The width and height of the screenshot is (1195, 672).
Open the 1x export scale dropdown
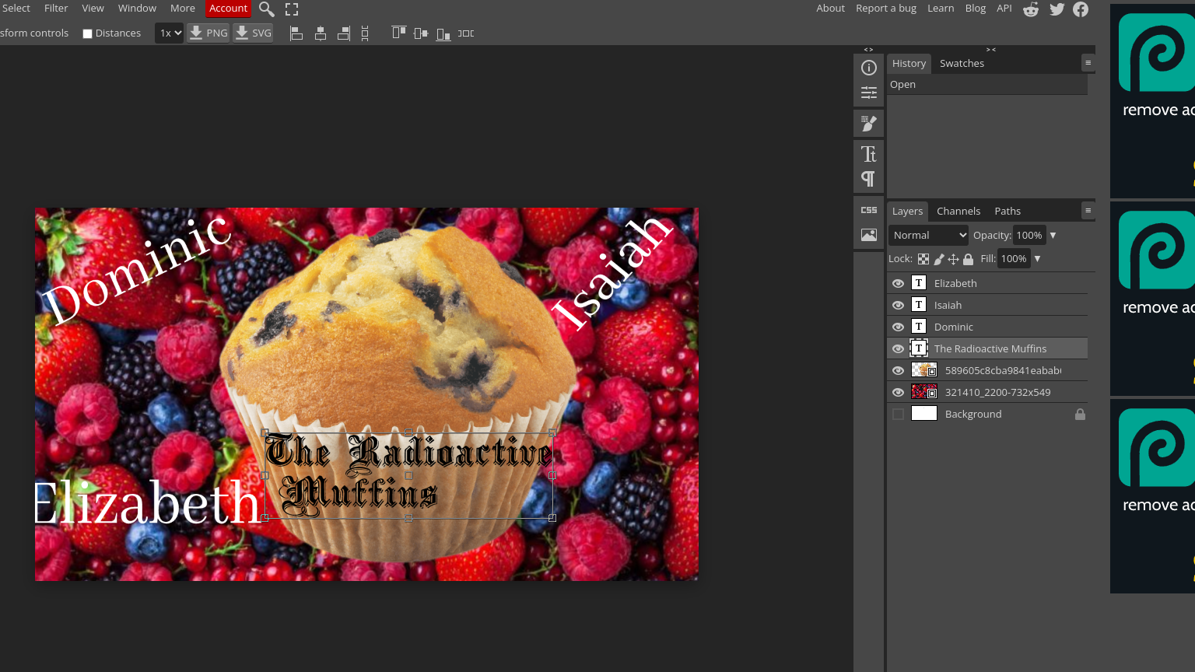point(169,33)
